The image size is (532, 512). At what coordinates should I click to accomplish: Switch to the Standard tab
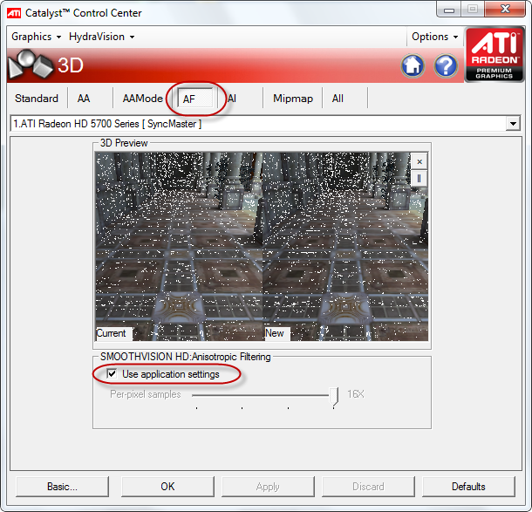coord(37,99)
